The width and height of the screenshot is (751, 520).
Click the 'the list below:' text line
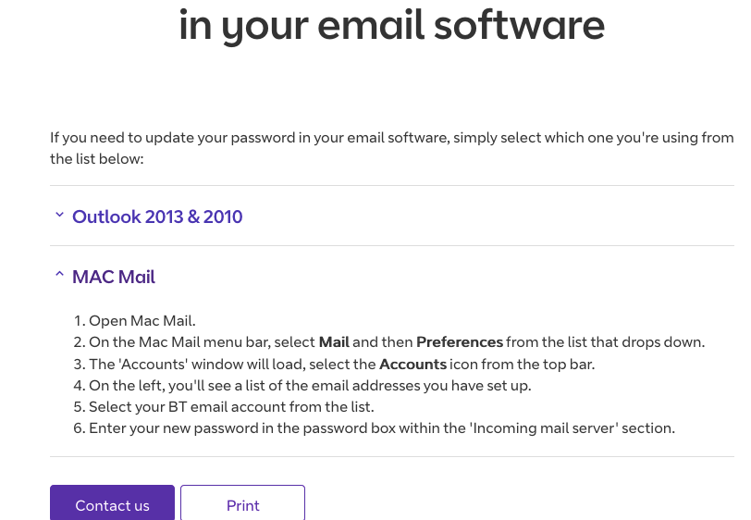(97, 159)
